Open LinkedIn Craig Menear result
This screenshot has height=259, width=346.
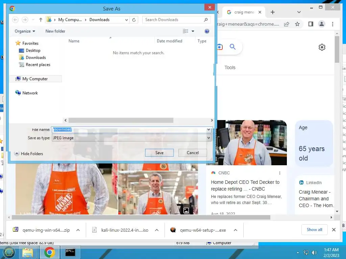[x=316, y=199]
